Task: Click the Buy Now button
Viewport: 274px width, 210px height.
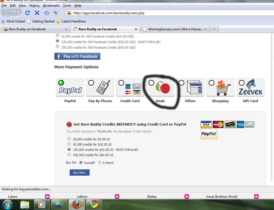Action: 79,172
